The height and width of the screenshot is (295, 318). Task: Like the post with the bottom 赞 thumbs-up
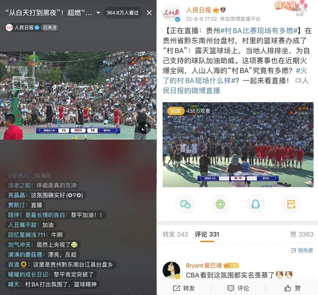pos(292,288)
